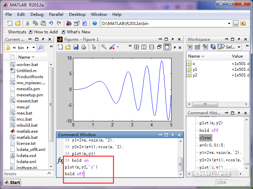Open figure file in Figures toolbar
This screenshot has width=253, height=189.
point(68,47)
